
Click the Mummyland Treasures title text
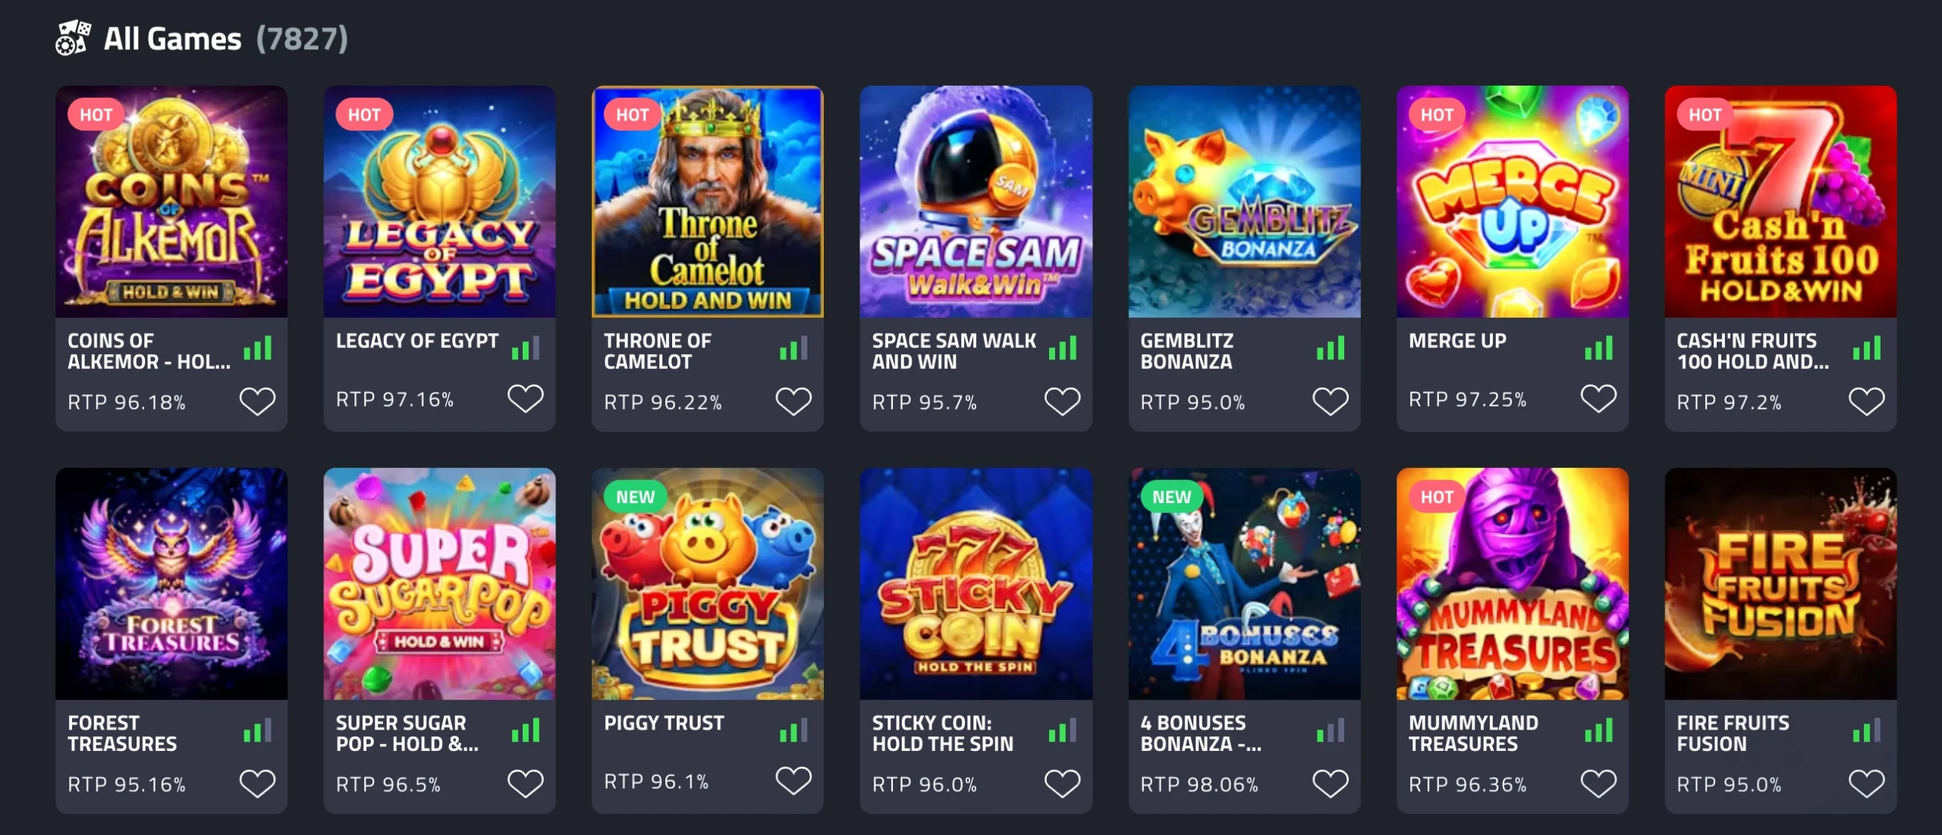[1473, 733]
